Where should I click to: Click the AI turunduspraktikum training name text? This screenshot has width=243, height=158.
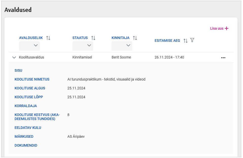pos(106,80)
